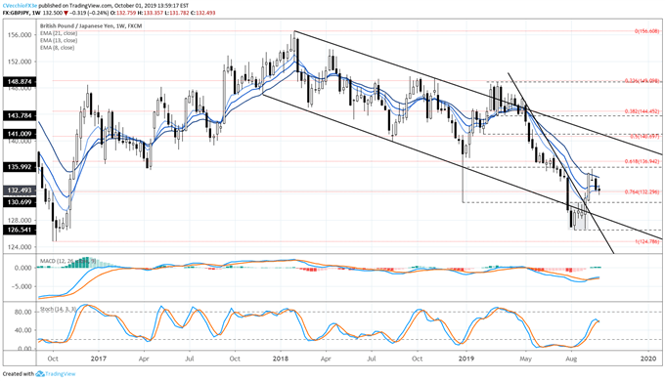This screenshot has width=665, height=381.
Task: Select the EMA (8, close) indicator label
Action: tap(58, 48)
